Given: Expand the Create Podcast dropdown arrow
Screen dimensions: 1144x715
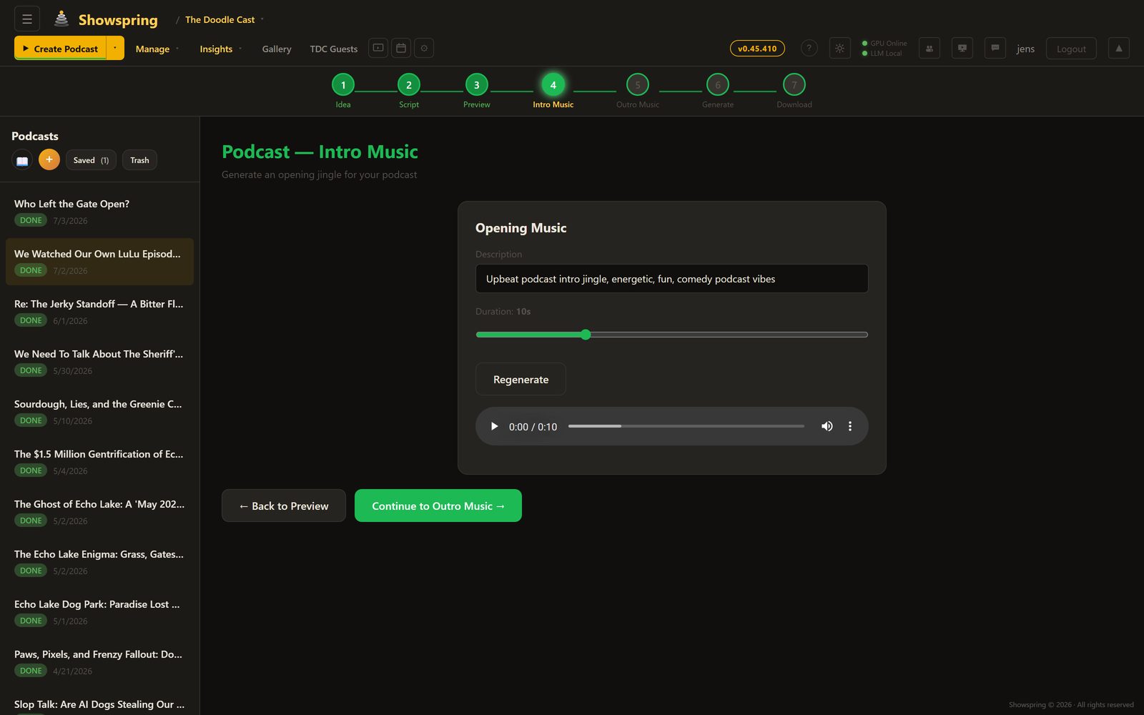Looking at the screenshot, I should 114,48.
